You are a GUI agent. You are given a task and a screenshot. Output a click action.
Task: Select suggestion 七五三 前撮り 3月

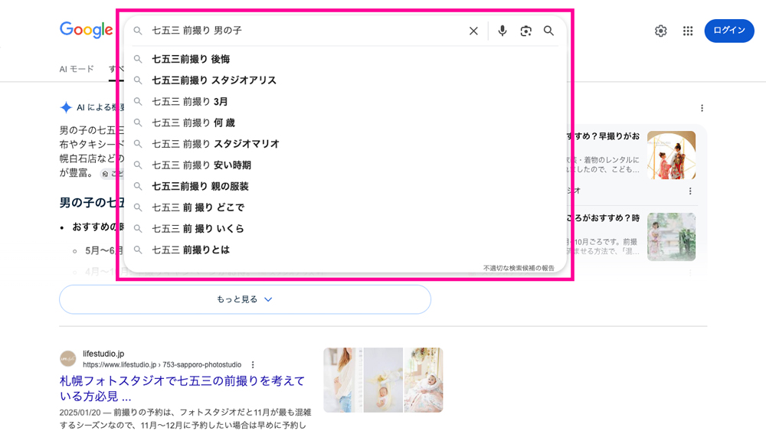[x=345, y=102]
